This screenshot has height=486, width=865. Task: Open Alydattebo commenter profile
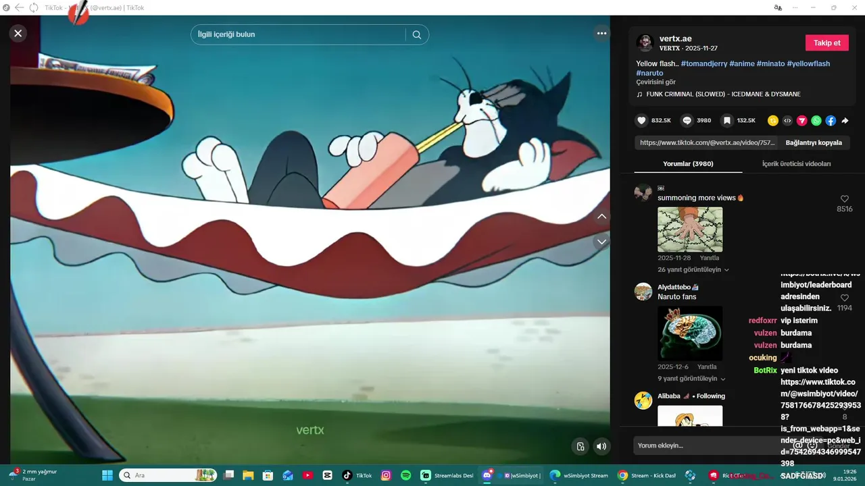tap(643, 292)
